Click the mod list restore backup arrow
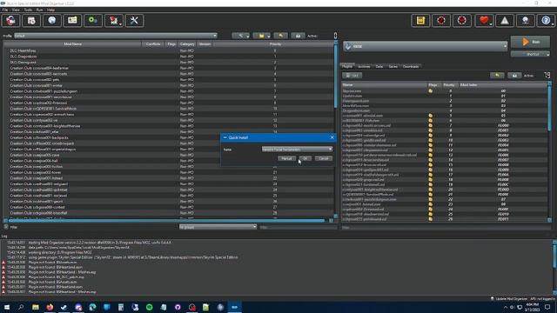The width and height of the screenshot is (557, 313). (280, 36)
